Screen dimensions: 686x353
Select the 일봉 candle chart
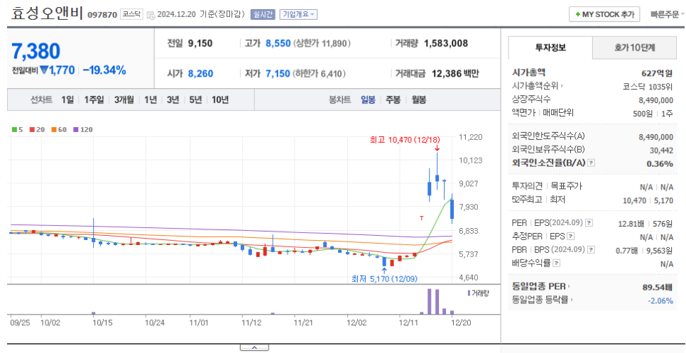[x=368, y=99]
